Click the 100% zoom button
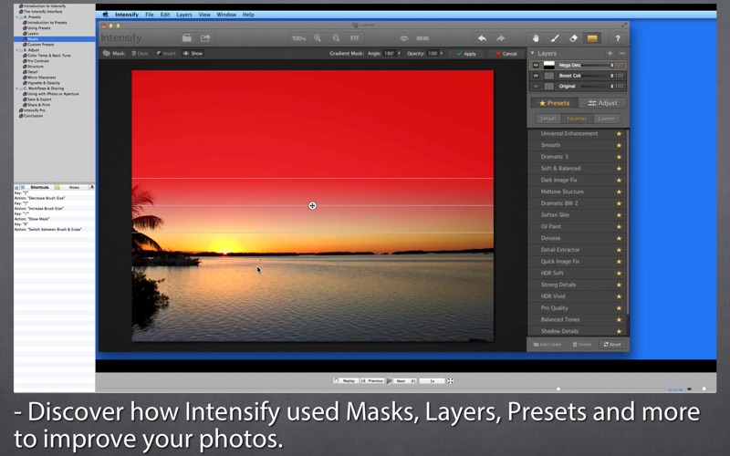The height and width of the screenshot is (456, 730). pyautogui.click(x=299, y=38)
